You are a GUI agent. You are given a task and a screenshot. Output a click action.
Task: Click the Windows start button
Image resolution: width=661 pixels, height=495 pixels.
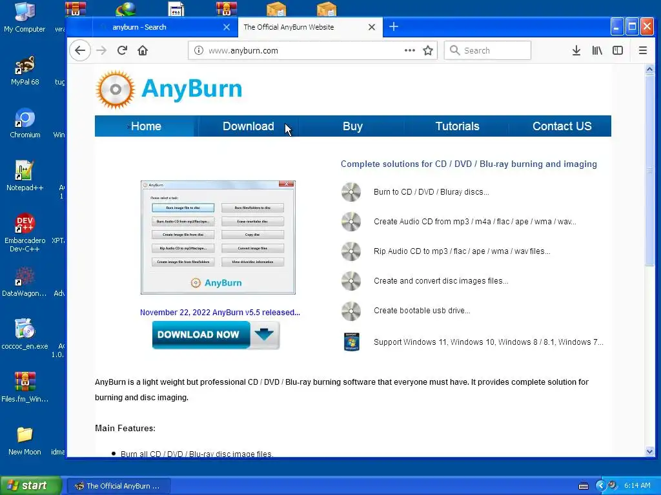pyautogui.click(x=31, y=486)
